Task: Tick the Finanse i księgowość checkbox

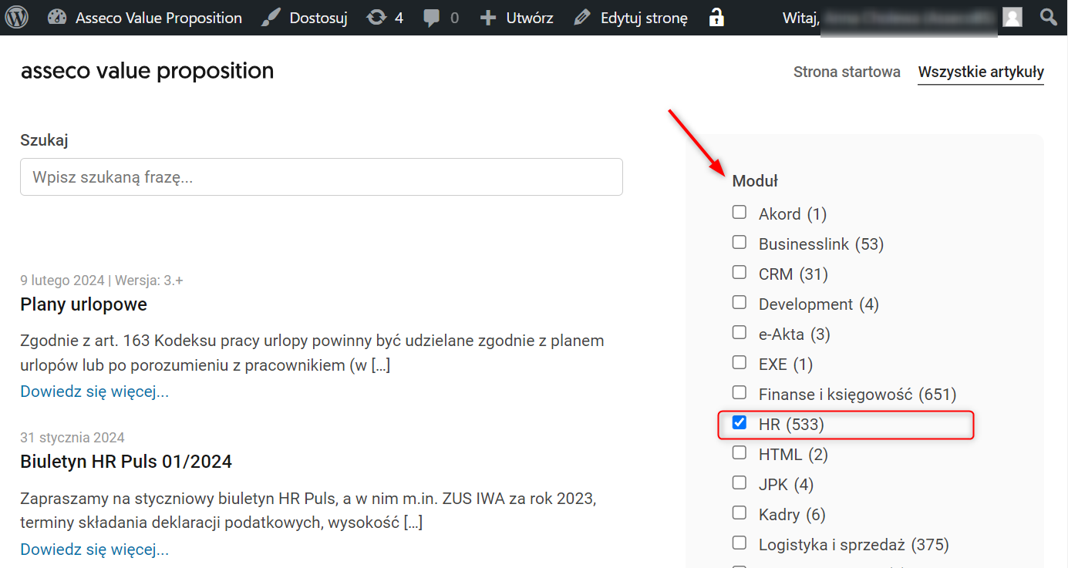Action: (x=740, y=392)
